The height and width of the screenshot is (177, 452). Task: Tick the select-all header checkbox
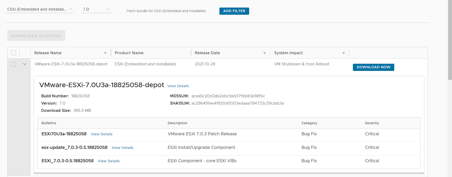pyautogui.click(x=14, y=53)
